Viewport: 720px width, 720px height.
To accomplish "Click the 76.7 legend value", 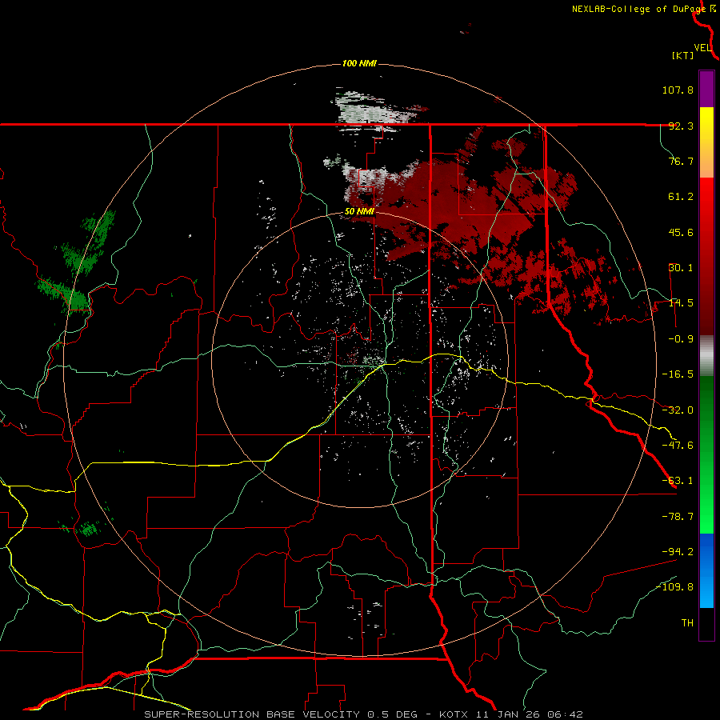I will pyautogui.click(x=681, y=161).
